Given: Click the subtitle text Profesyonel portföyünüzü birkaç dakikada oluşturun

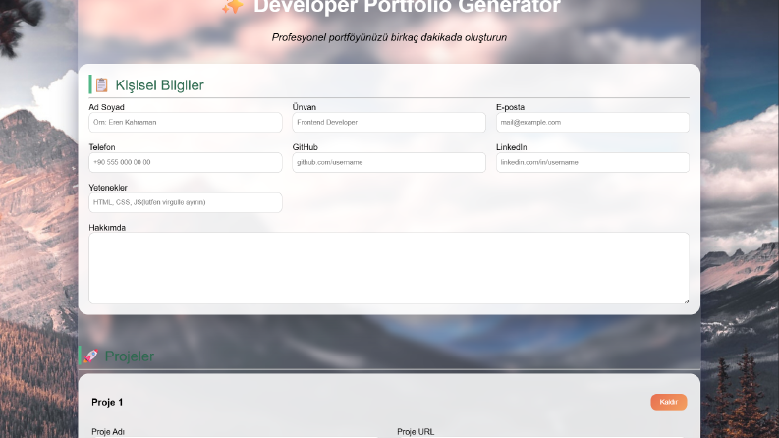Looking at the screenshot, I should (x=389, y=37).
